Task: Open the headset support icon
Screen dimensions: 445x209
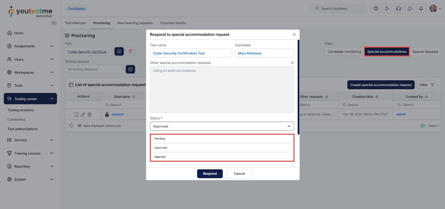Action: coord(398,9)
